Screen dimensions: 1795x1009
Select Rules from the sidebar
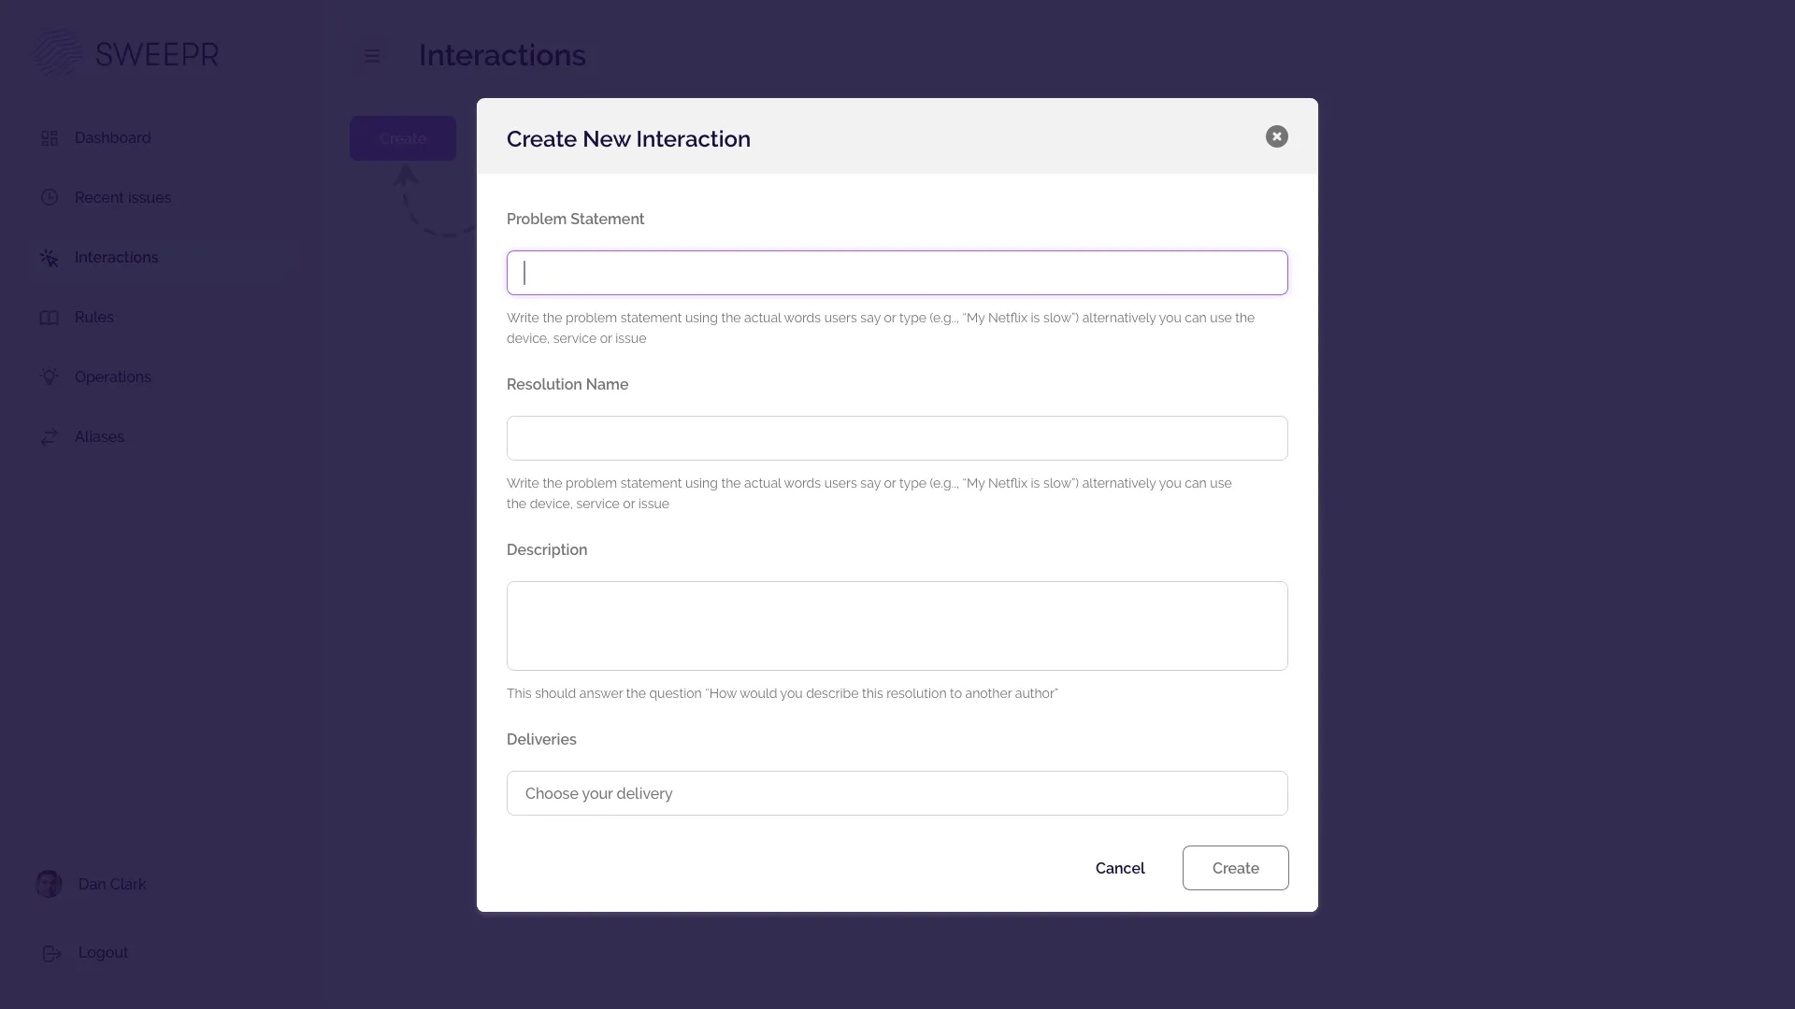click(93, 318)
